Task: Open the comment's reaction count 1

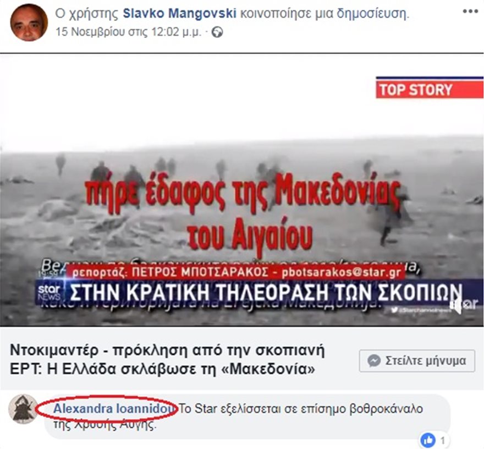Action: click(x=443, y=440)
